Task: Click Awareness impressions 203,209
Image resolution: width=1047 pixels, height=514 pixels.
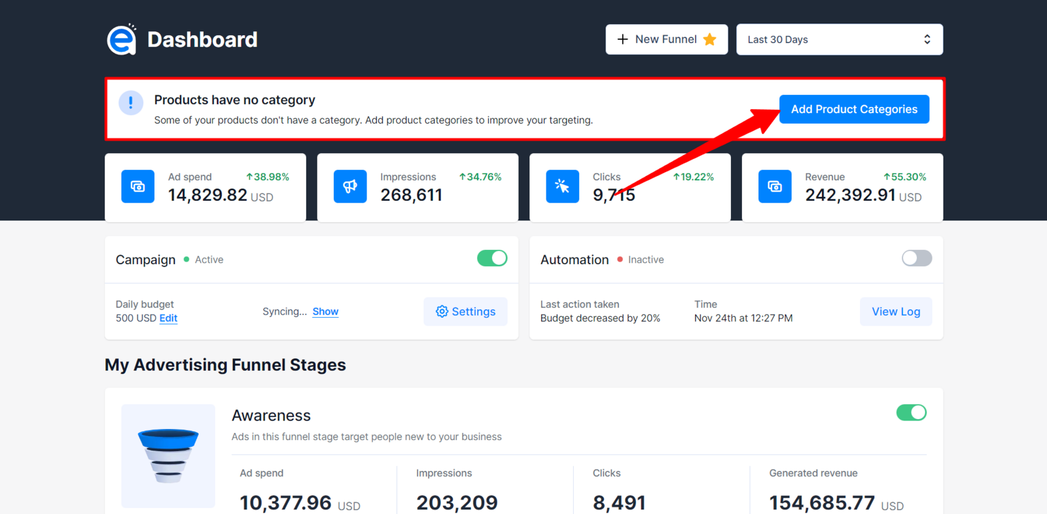Action: click(x=457, y=502)
